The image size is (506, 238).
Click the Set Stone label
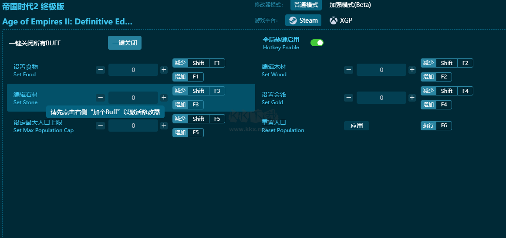tap(26, 102)
